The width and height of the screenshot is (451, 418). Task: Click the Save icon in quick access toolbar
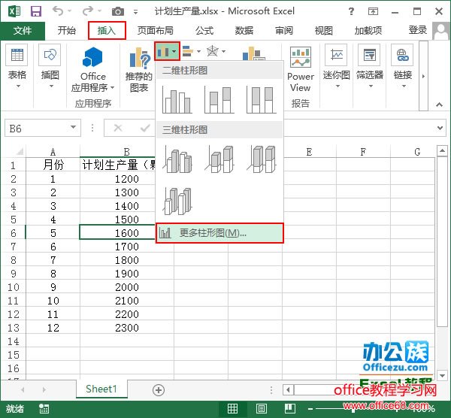[x=36, y=11]
